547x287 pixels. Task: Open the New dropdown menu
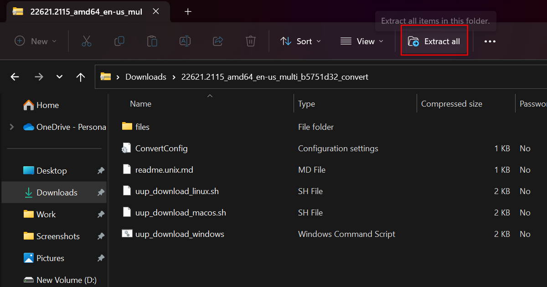tap(36, 41)
